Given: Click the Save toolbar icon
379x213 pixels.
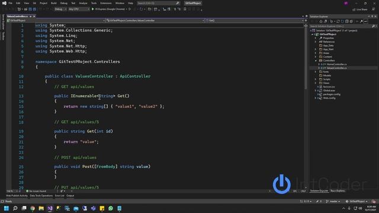Looking at the screenshot, I should [x=30, y=9].
